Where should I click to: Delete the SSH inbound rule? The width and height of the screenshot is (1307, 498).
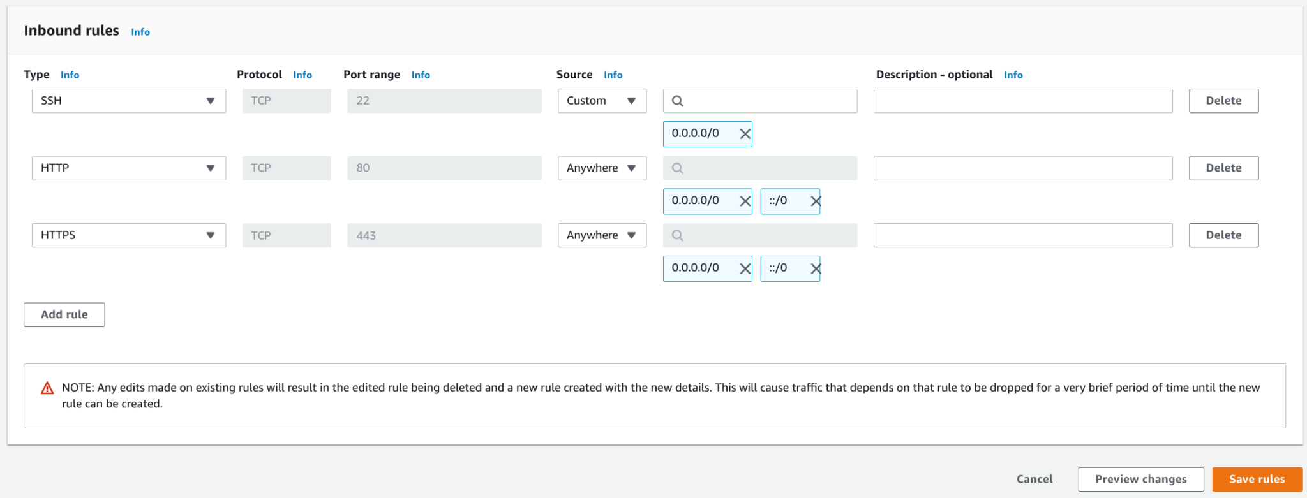pos(1223,101)
